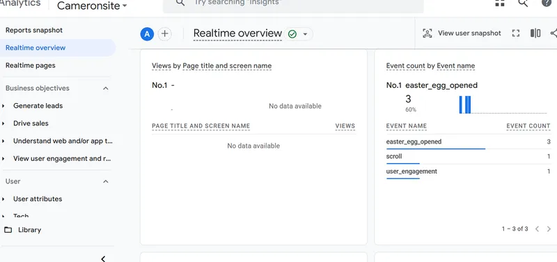This screenshot has height=262, width=557.
Task: Open the help question mark icon
Action: [546, 3]
